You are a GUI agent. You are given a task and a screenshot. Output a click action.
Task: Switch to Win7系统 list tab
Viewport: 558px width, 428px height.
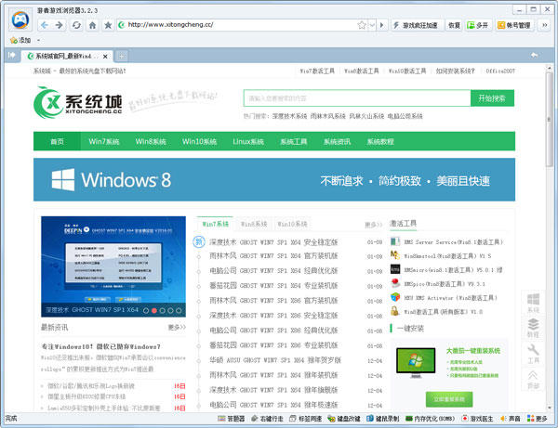[216, 224]
